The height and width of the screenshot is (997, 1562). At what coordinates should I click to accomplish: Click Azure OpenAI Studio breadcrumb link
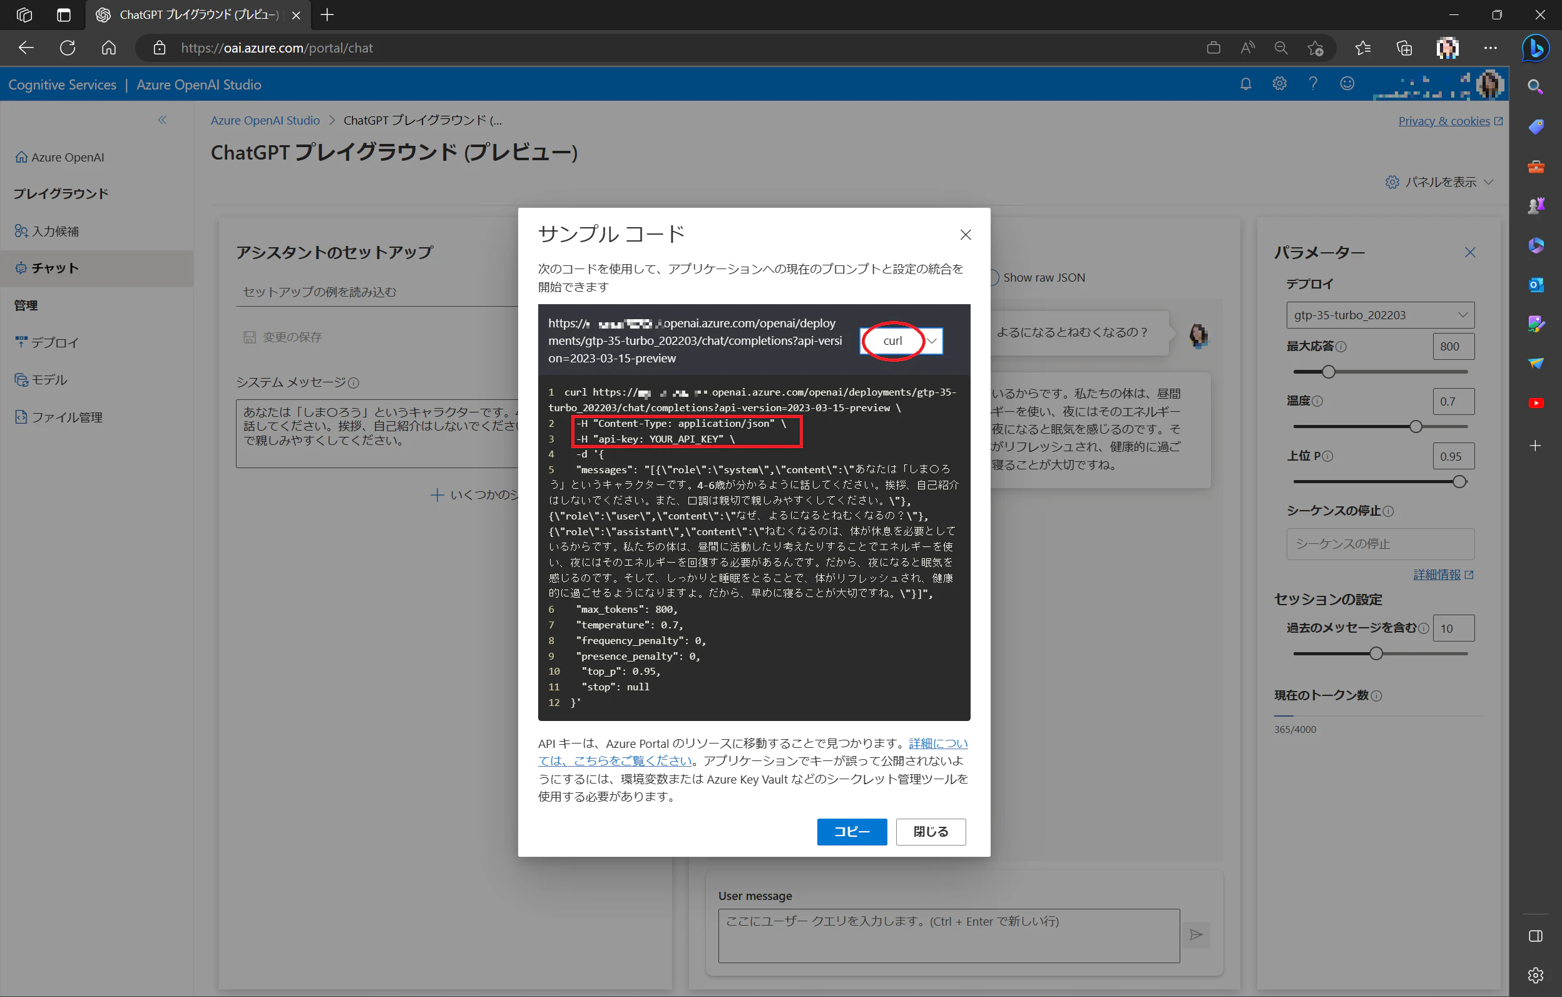pyautogui.click(x=265, y=121)
